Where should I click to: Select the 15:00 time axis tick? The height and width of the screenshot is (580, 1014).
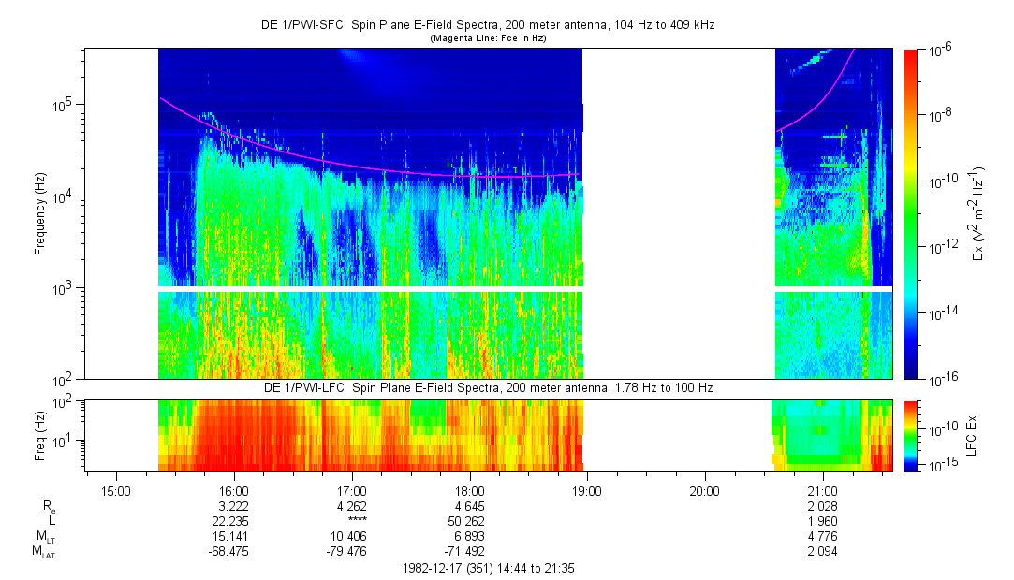pyautogui.click(x=115, y=490)
